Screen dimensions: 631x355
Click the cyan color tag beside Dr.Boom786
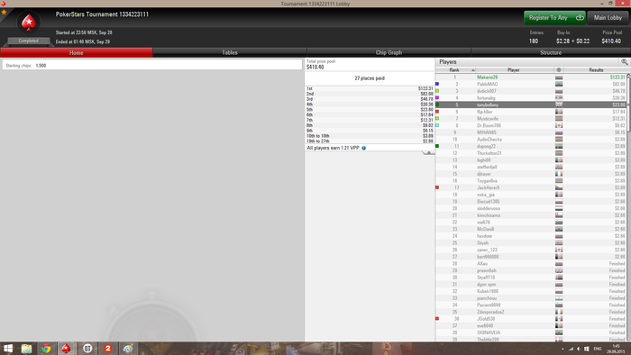point(437,125)
